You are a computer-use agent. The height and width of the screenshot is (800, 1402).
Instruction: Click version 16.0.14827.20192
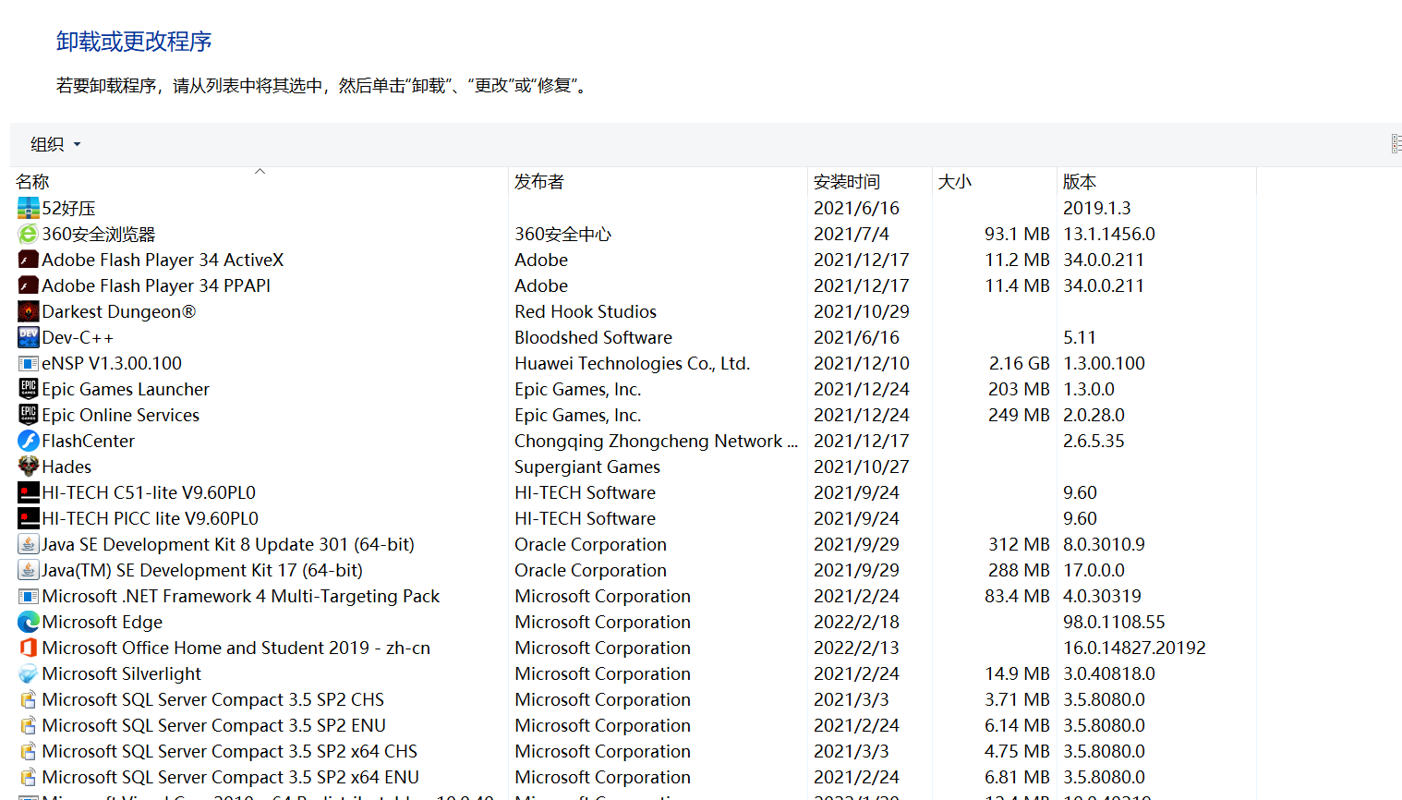coord(1134,648)
